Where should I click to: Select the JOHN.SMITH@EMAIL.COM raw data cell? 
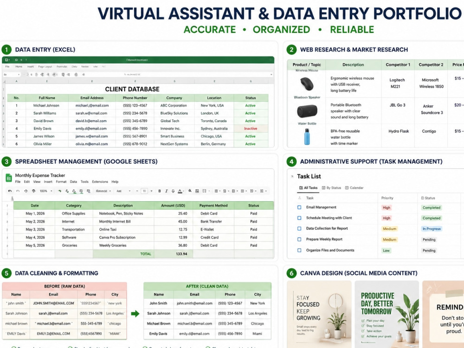[53, 303]
